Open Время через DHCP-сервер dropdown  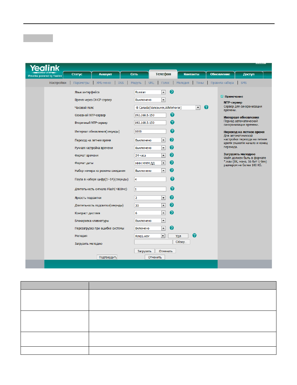[150, 100]
